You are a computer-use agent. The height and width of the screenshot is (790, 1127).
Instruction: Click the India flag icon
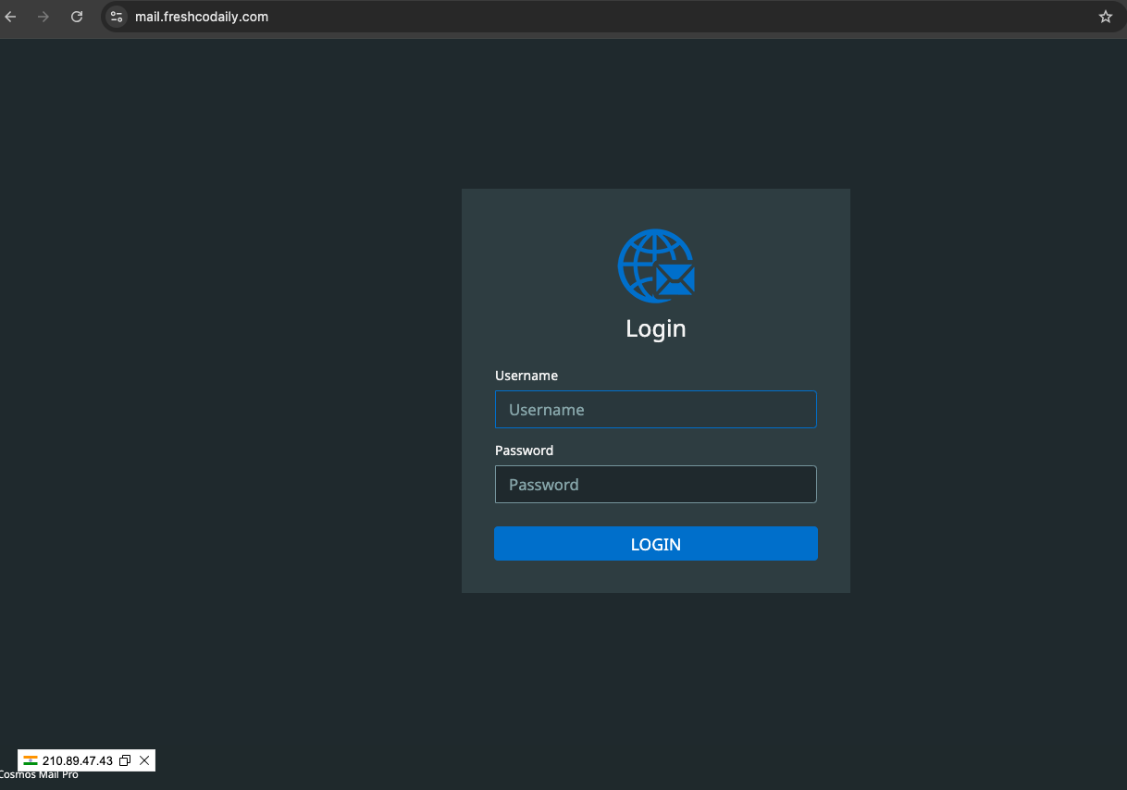(x=31, y=760)
